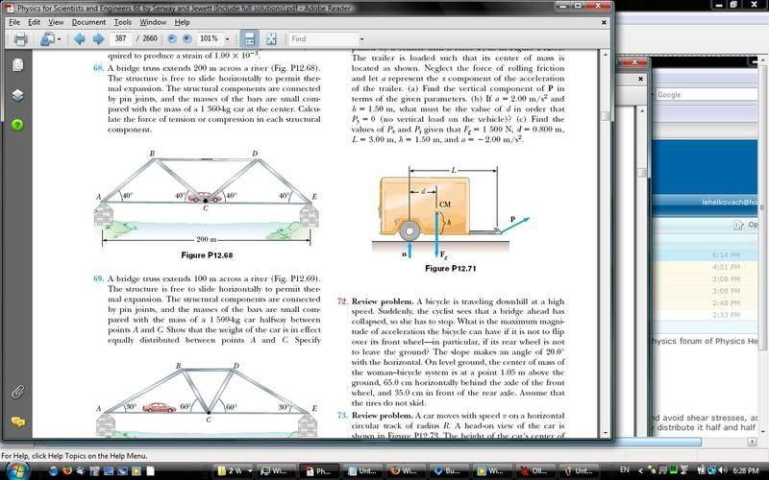
Task: Open the Document menu
Action: click(88, 21)
